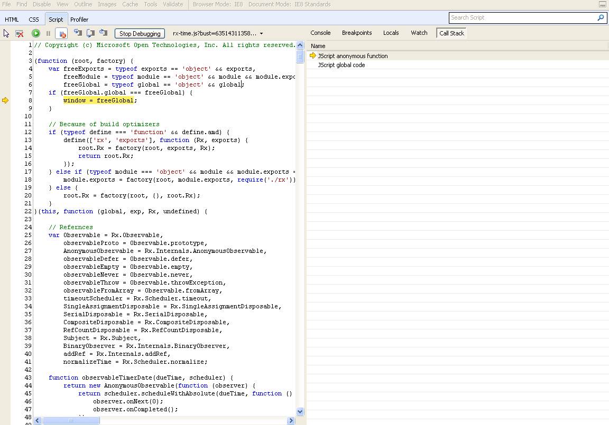Open the Watch pane tab
Image resolution: width=609 pixels, height=425 pixels.
pos(419,33)
